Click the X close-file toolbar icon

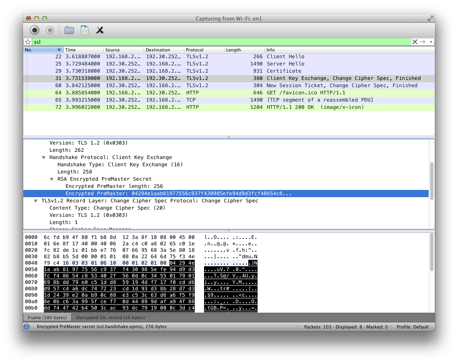99,30
